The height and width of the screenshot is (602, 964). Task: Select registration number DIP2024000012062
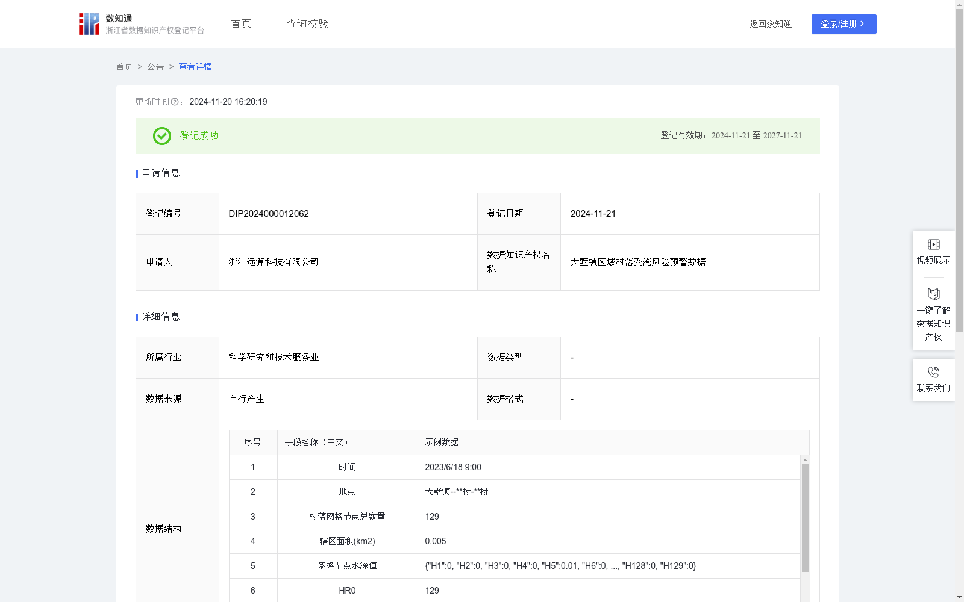click(x=269, y=214)
